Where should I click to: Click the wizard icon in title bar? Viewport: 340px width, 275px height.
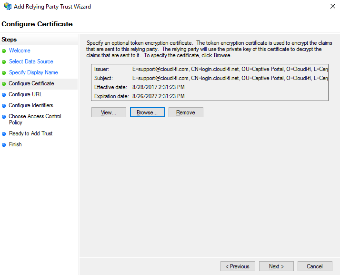(x=8, y=6)
